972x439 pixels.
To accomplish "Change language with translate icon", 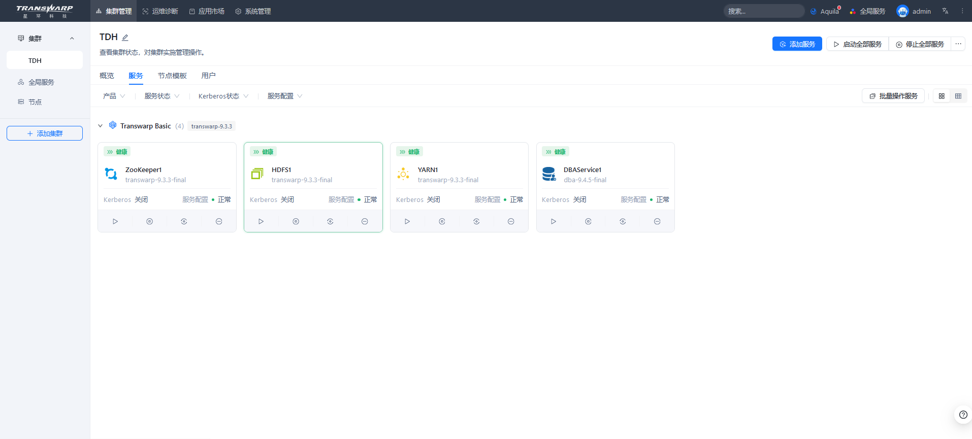I will click(945, 11).
